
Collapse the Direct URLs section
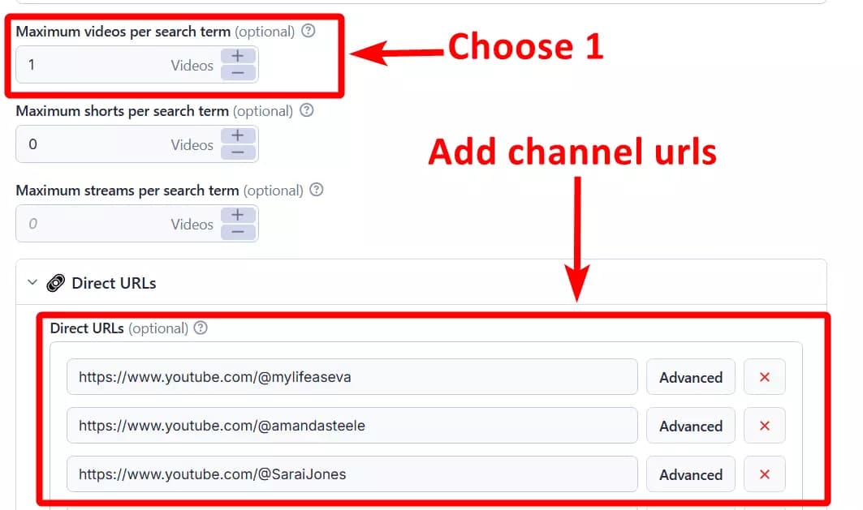[32, 282]
